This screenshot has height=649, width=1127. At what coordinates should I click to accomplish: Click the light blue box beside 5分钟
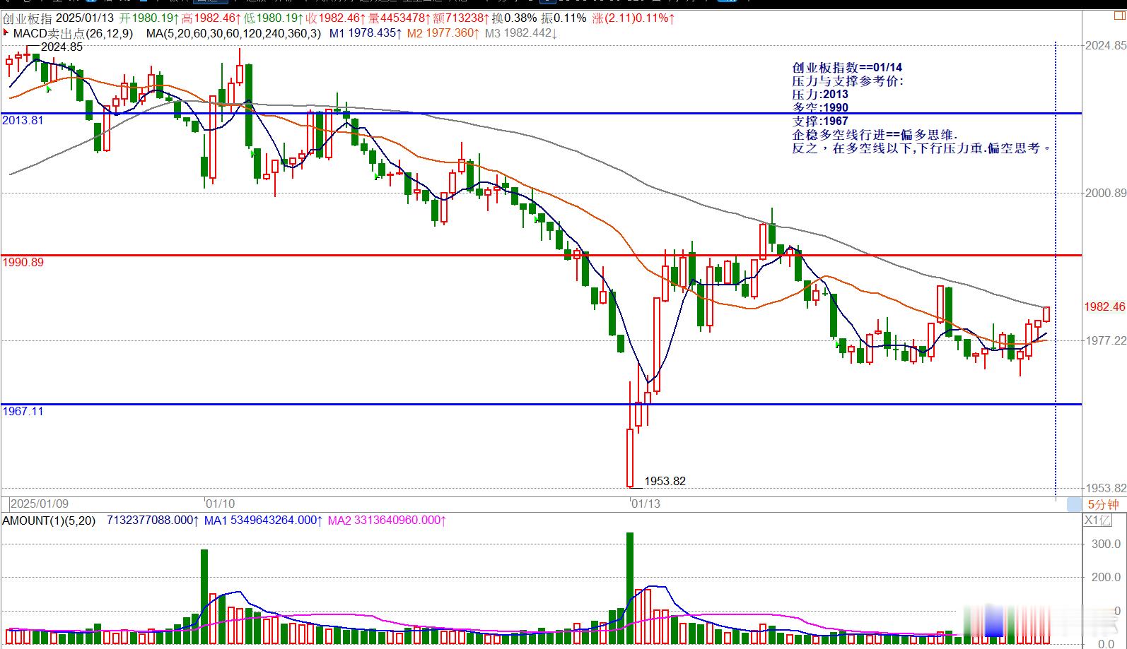(1074, 504)
